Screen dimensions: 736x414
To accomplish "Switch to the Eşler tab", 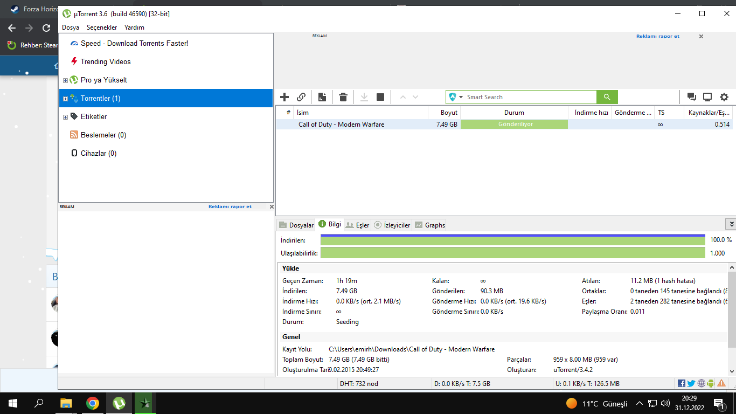I will click(357, 225).
